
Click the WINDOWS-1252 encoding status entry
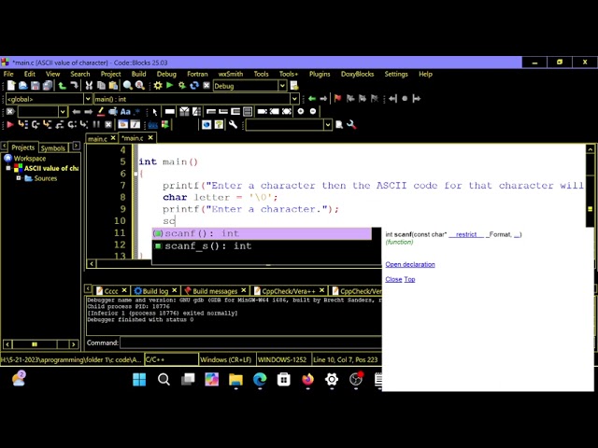pyautogui.click(x=282, y=359)
